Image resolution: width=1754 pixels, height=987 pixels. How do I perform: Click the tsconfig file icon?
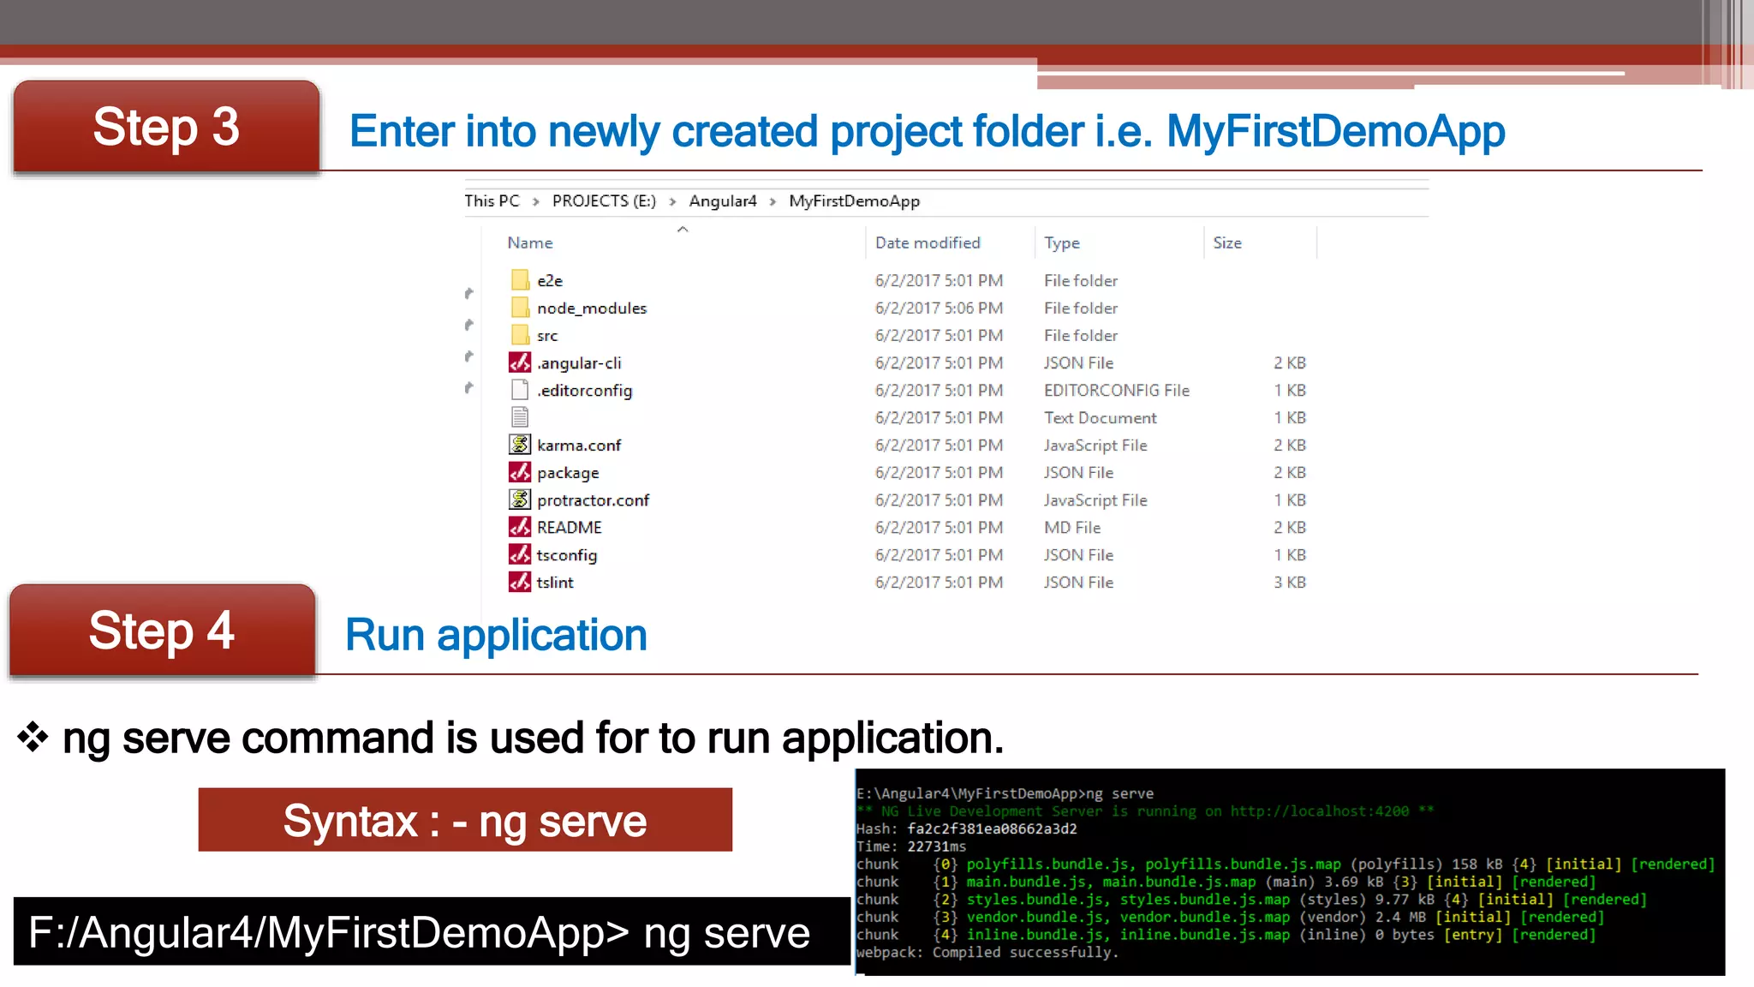(520, 554)
